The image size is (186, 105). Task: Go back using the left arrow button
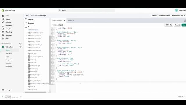click(x=27, y=15)
